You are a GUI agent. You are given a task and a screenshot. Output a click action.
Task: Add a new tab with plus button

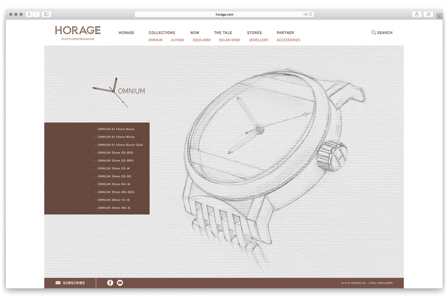click(x=439, y=16)
